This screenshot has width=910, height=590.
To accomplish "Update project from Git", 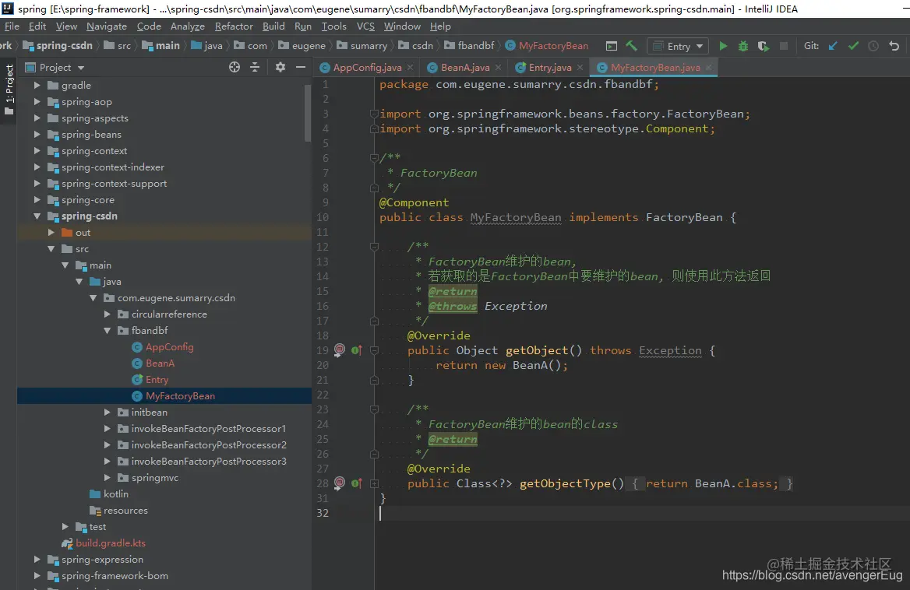I will 833,46.
